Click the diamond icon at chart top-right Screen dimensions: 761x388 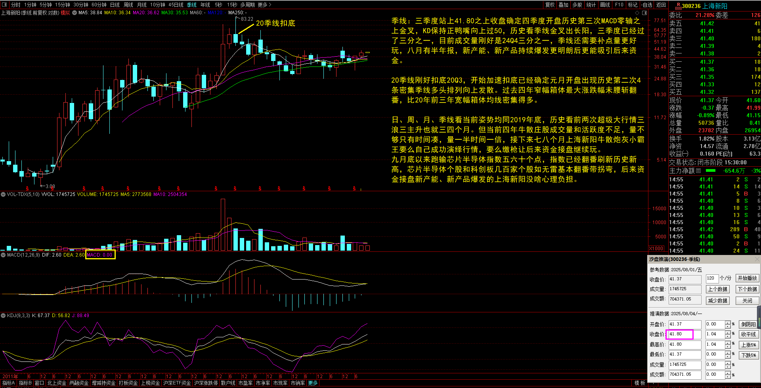637,13
